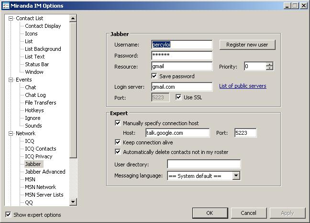The image size is (310, 223).
Task: Select the MSN tree item
Action: point(30,179)
